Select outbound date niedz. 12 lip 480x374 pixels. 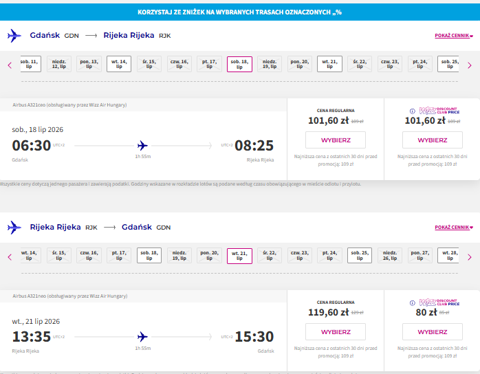58,64
